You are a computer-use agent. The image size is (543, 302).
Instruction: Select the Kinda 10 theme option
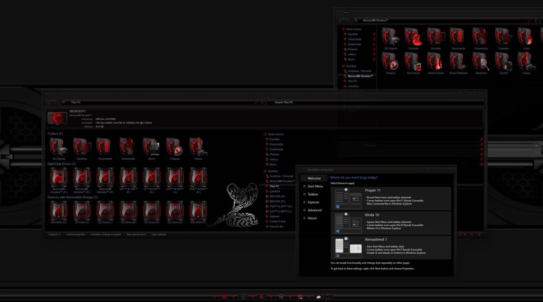point(391,223)
